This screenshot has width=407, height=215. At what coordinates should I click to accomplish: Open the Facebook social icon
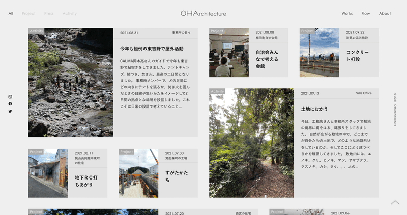point(10,104)
